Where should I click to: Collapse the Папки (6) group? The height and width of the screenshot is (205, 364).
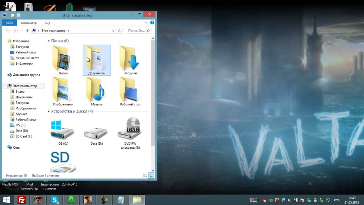(x=49, y=41)
